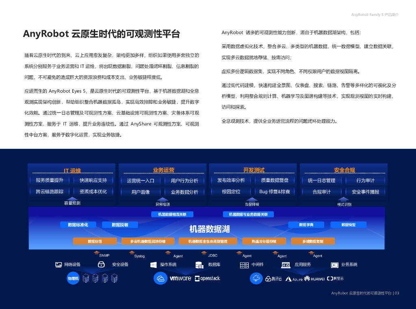Click the AnyRobot Family 5 产品简介 header
Viewport: 416px width, 309px height.
pos(375,15)
